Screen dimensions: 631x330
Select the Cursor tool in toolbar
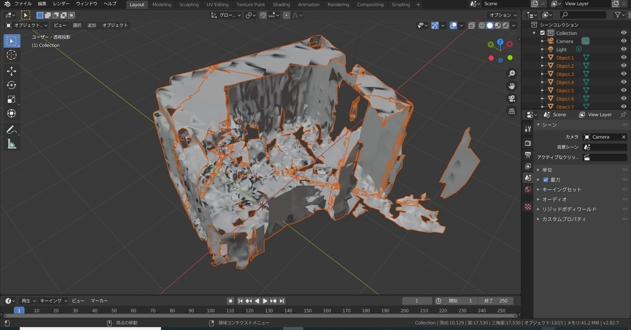coord(12,55)
